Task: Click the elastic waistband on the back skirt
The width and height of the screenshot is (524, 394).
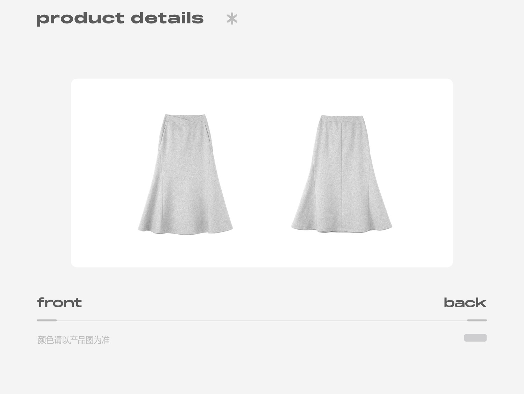Action: click(x=342, y=118)
